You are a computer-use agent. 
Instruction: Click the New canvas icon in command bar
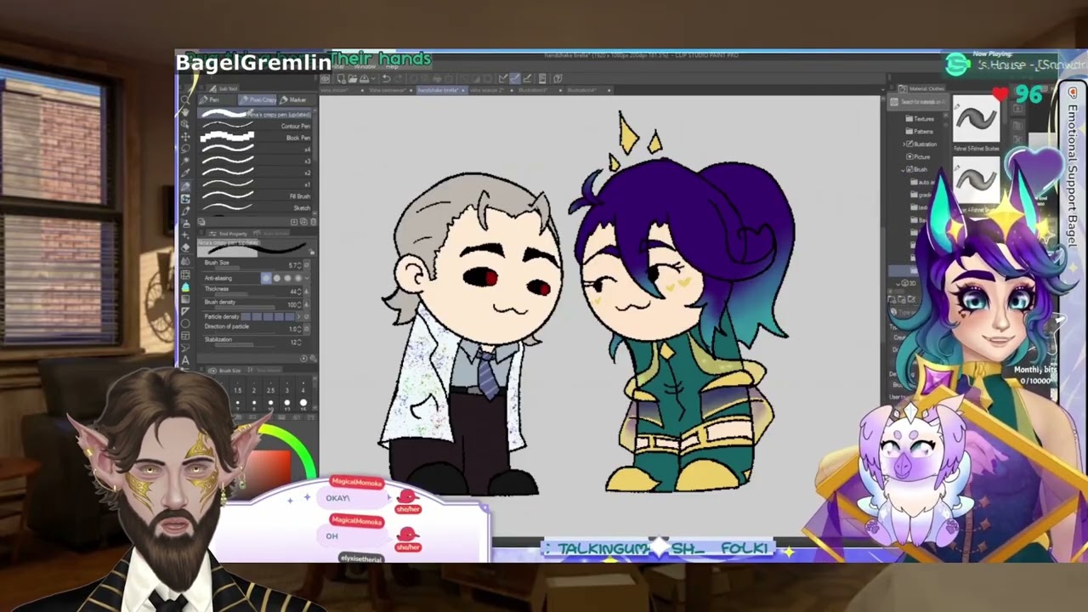coord(341,78)
